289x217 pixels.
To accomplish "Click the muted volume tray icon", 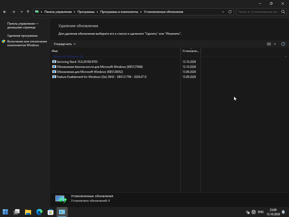I will click(248, 212).
